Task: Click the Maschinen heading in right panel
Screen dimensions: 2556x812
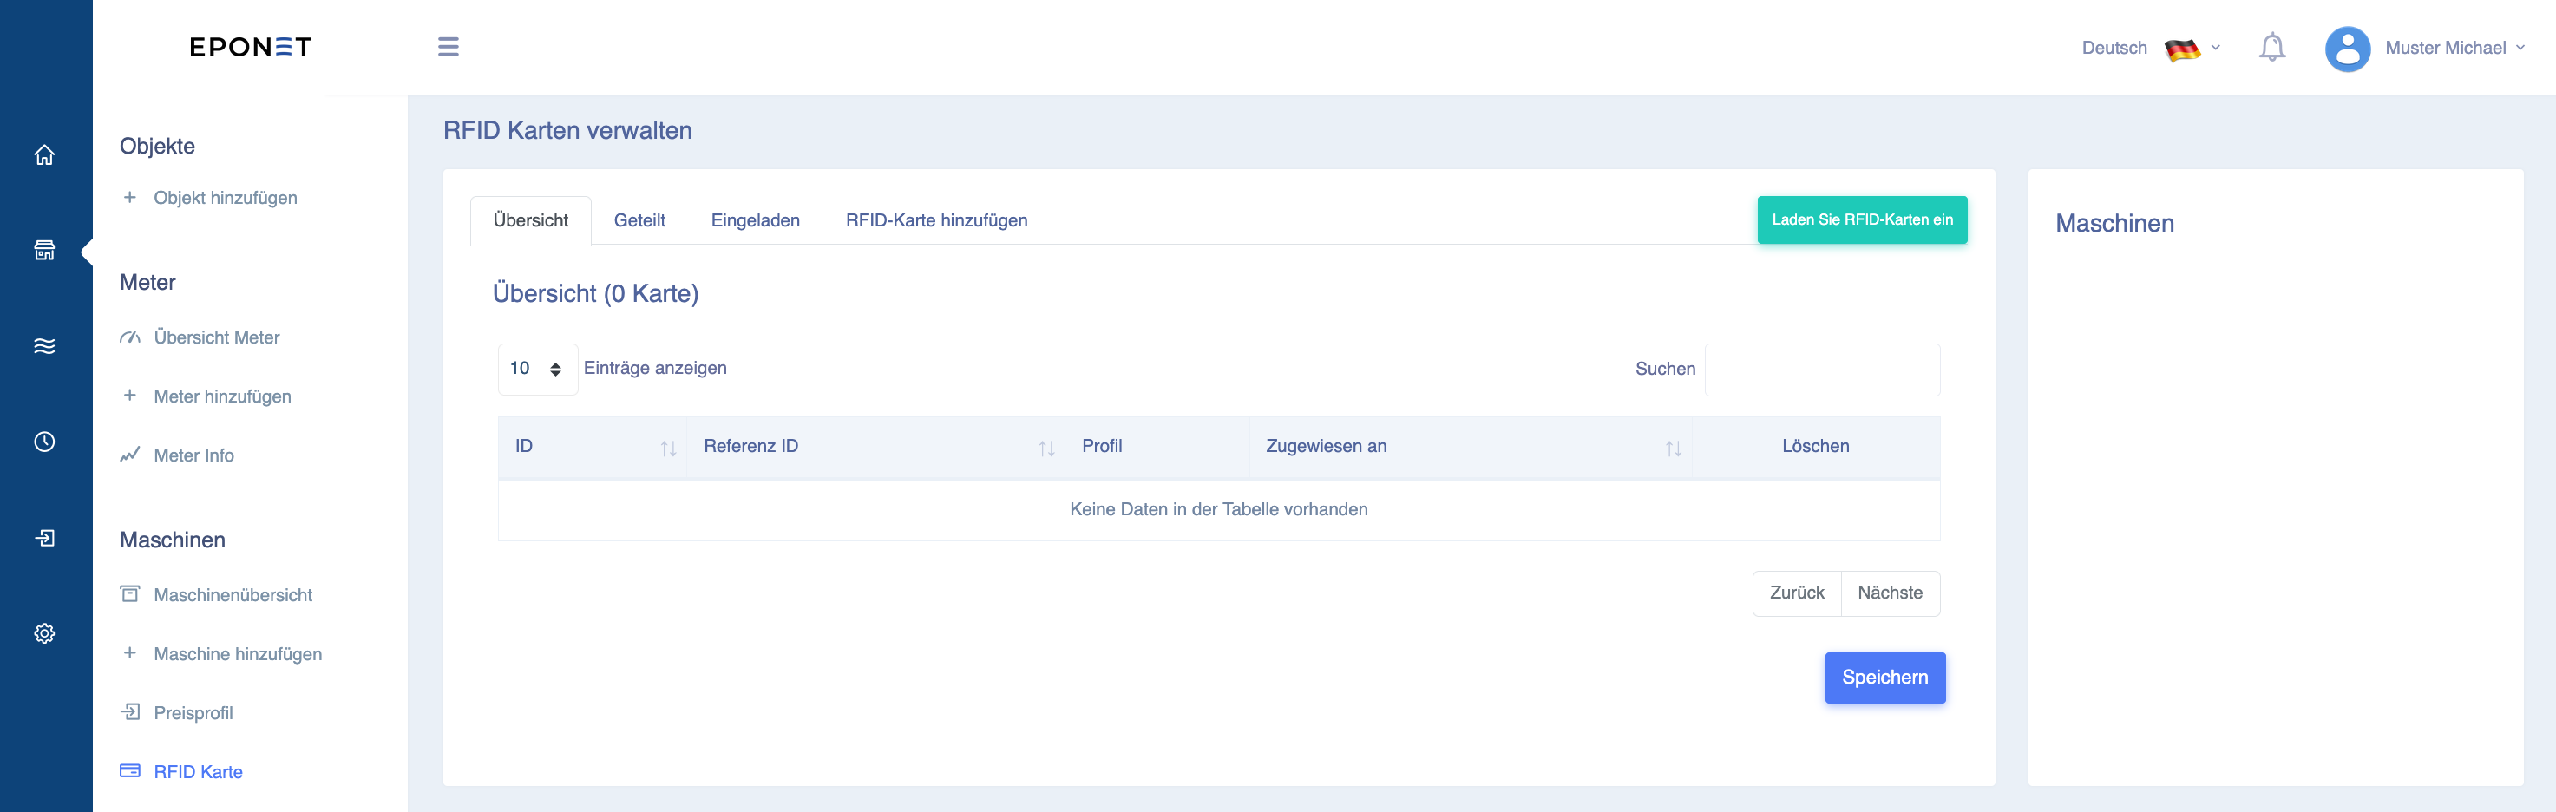Action: coord(2114,223)
